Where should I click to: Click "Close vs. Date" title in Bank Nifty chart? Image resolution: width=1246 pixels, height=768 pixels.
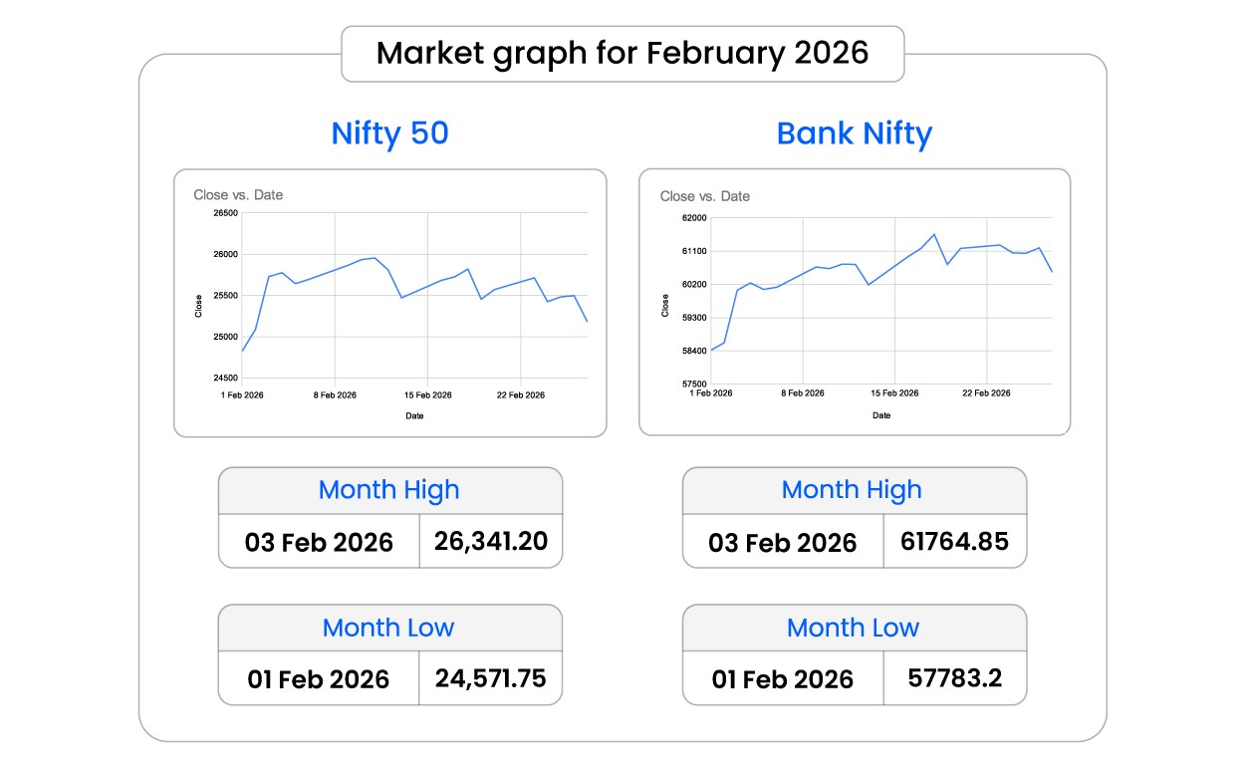[705, 196]
